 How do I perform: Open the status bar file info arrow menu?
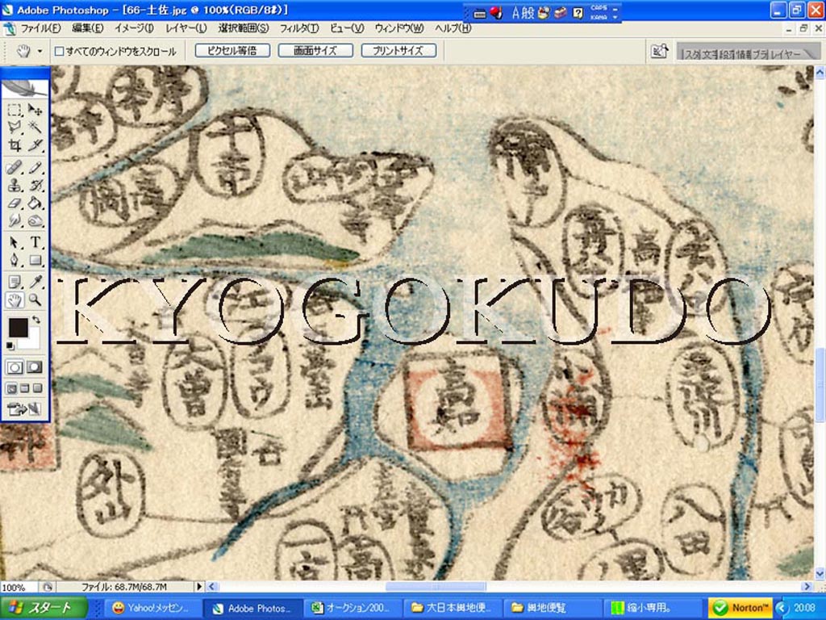tap(199, 586)
